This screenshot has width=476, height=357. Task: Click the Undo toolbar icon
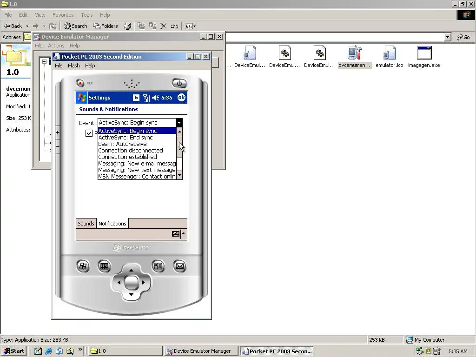[174, 26]
